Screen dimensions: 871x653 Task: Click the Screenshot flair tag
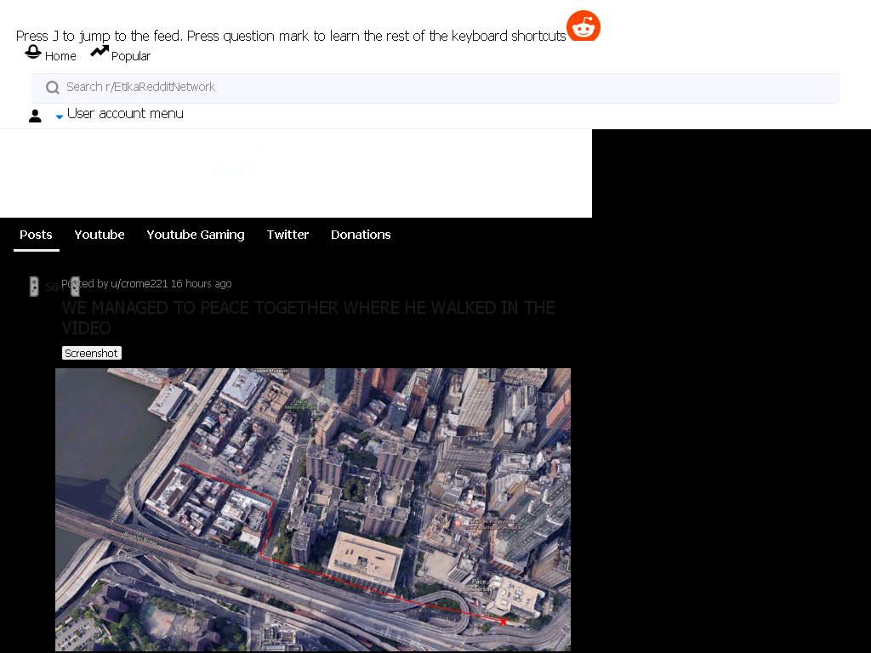[x=92, y=353]
